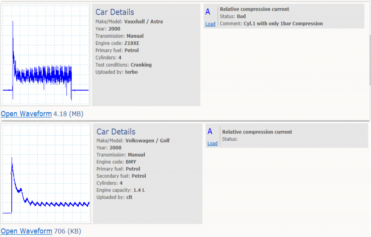Image resolution: width=371 pixels, height=237 pixels.
Task: Click the uploader name clt
Action: (x=130, y=197)
